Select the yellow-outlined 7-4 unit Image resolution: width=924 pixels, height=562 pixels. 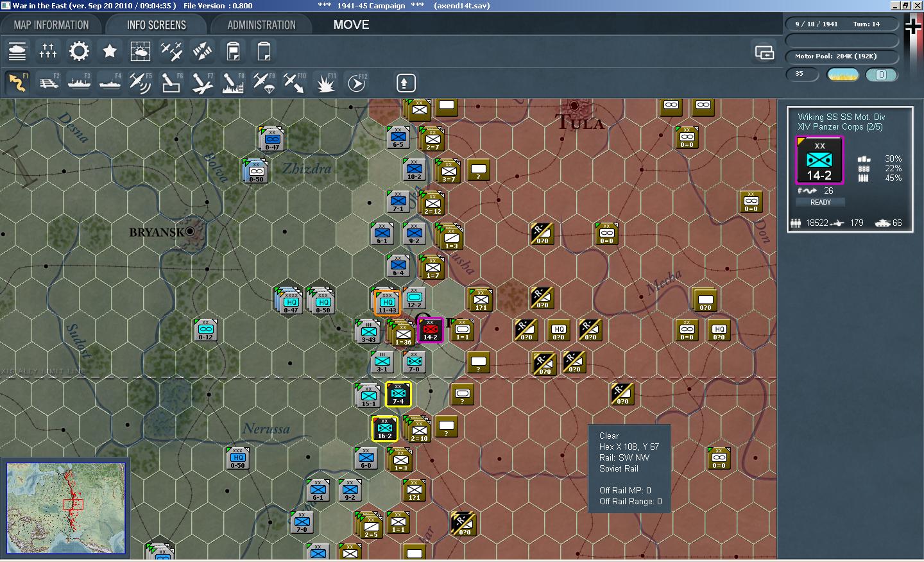coord(398,394)
